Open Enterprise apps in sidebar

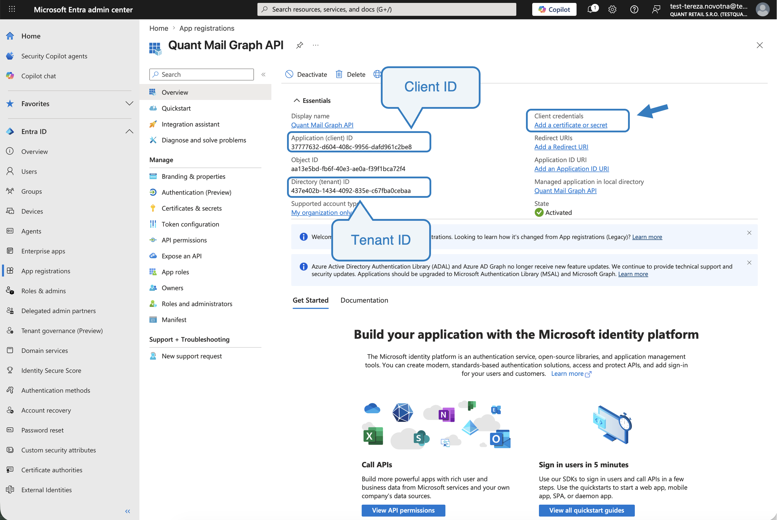tap(43, 251)
